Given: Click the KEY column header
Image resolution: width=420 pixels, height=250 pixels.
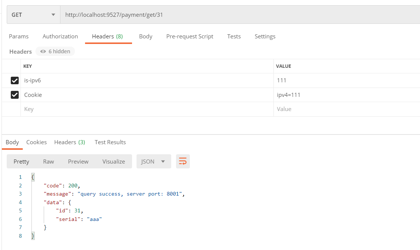Looking at the screenshot, I should point(28,66).
